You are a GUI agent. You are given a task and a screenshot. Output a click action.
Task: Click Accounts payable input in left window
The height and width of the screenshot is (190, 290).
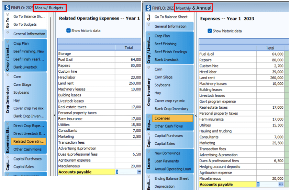coord(126,172)
